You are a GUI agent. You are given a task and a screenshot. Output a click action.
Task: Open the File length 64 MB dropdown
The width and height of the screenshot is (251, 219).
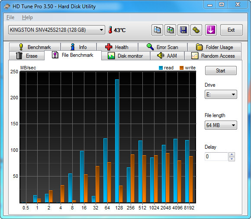[221, 125]
